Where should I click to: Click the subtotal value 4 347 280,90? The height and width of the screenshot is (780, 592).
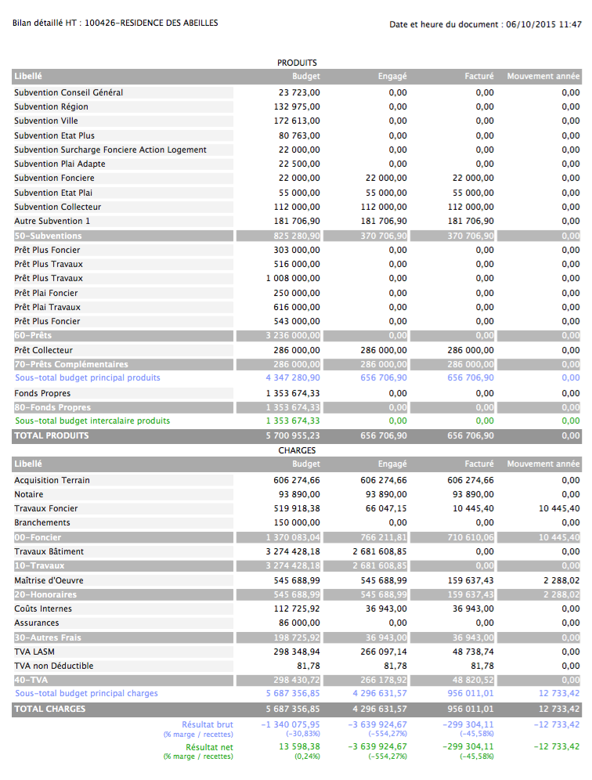pos(293,377)
